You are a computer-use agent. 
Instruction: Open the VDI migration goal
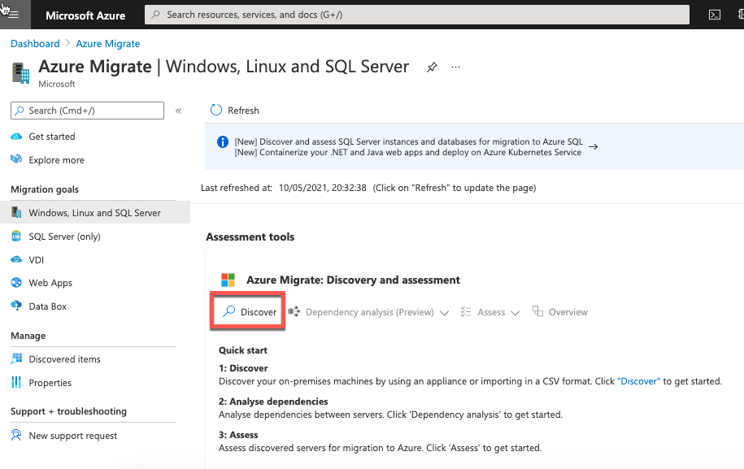pyautogui.click(x=36, y=260)
